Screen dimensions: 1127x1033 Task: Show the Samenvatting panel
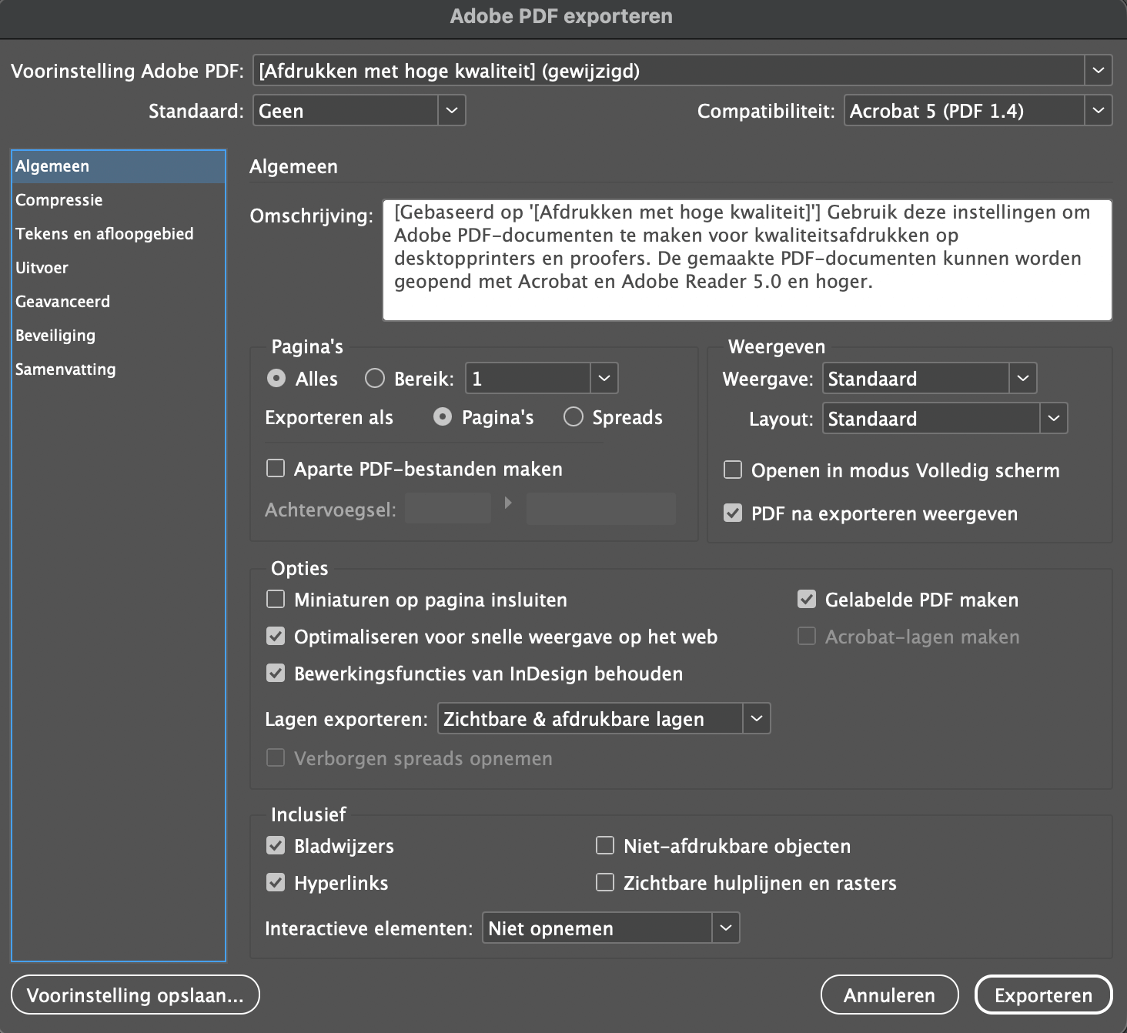pyautogui.click(x=65, y=369)
